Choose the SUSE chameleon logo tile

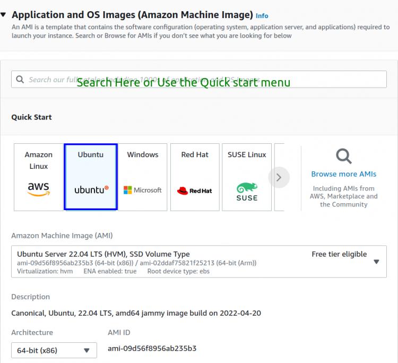click(247, 192)
